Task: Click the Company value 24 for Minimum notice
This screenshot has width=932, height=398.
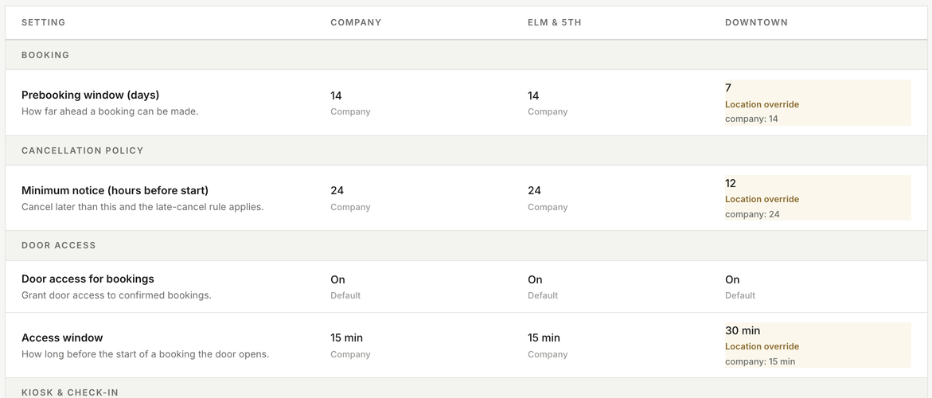Action: (337, 191)
